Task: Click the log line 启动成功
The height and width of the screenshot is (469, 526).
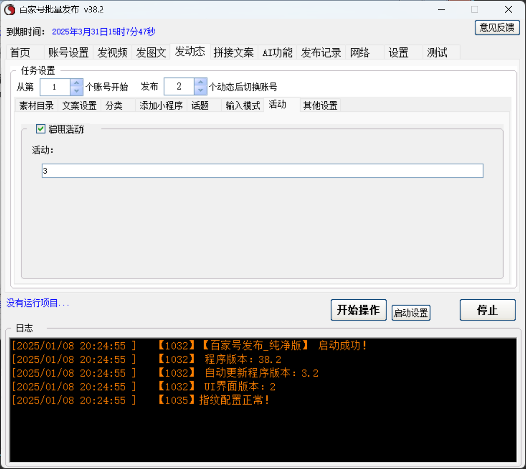Action: [x=190, y=346]
